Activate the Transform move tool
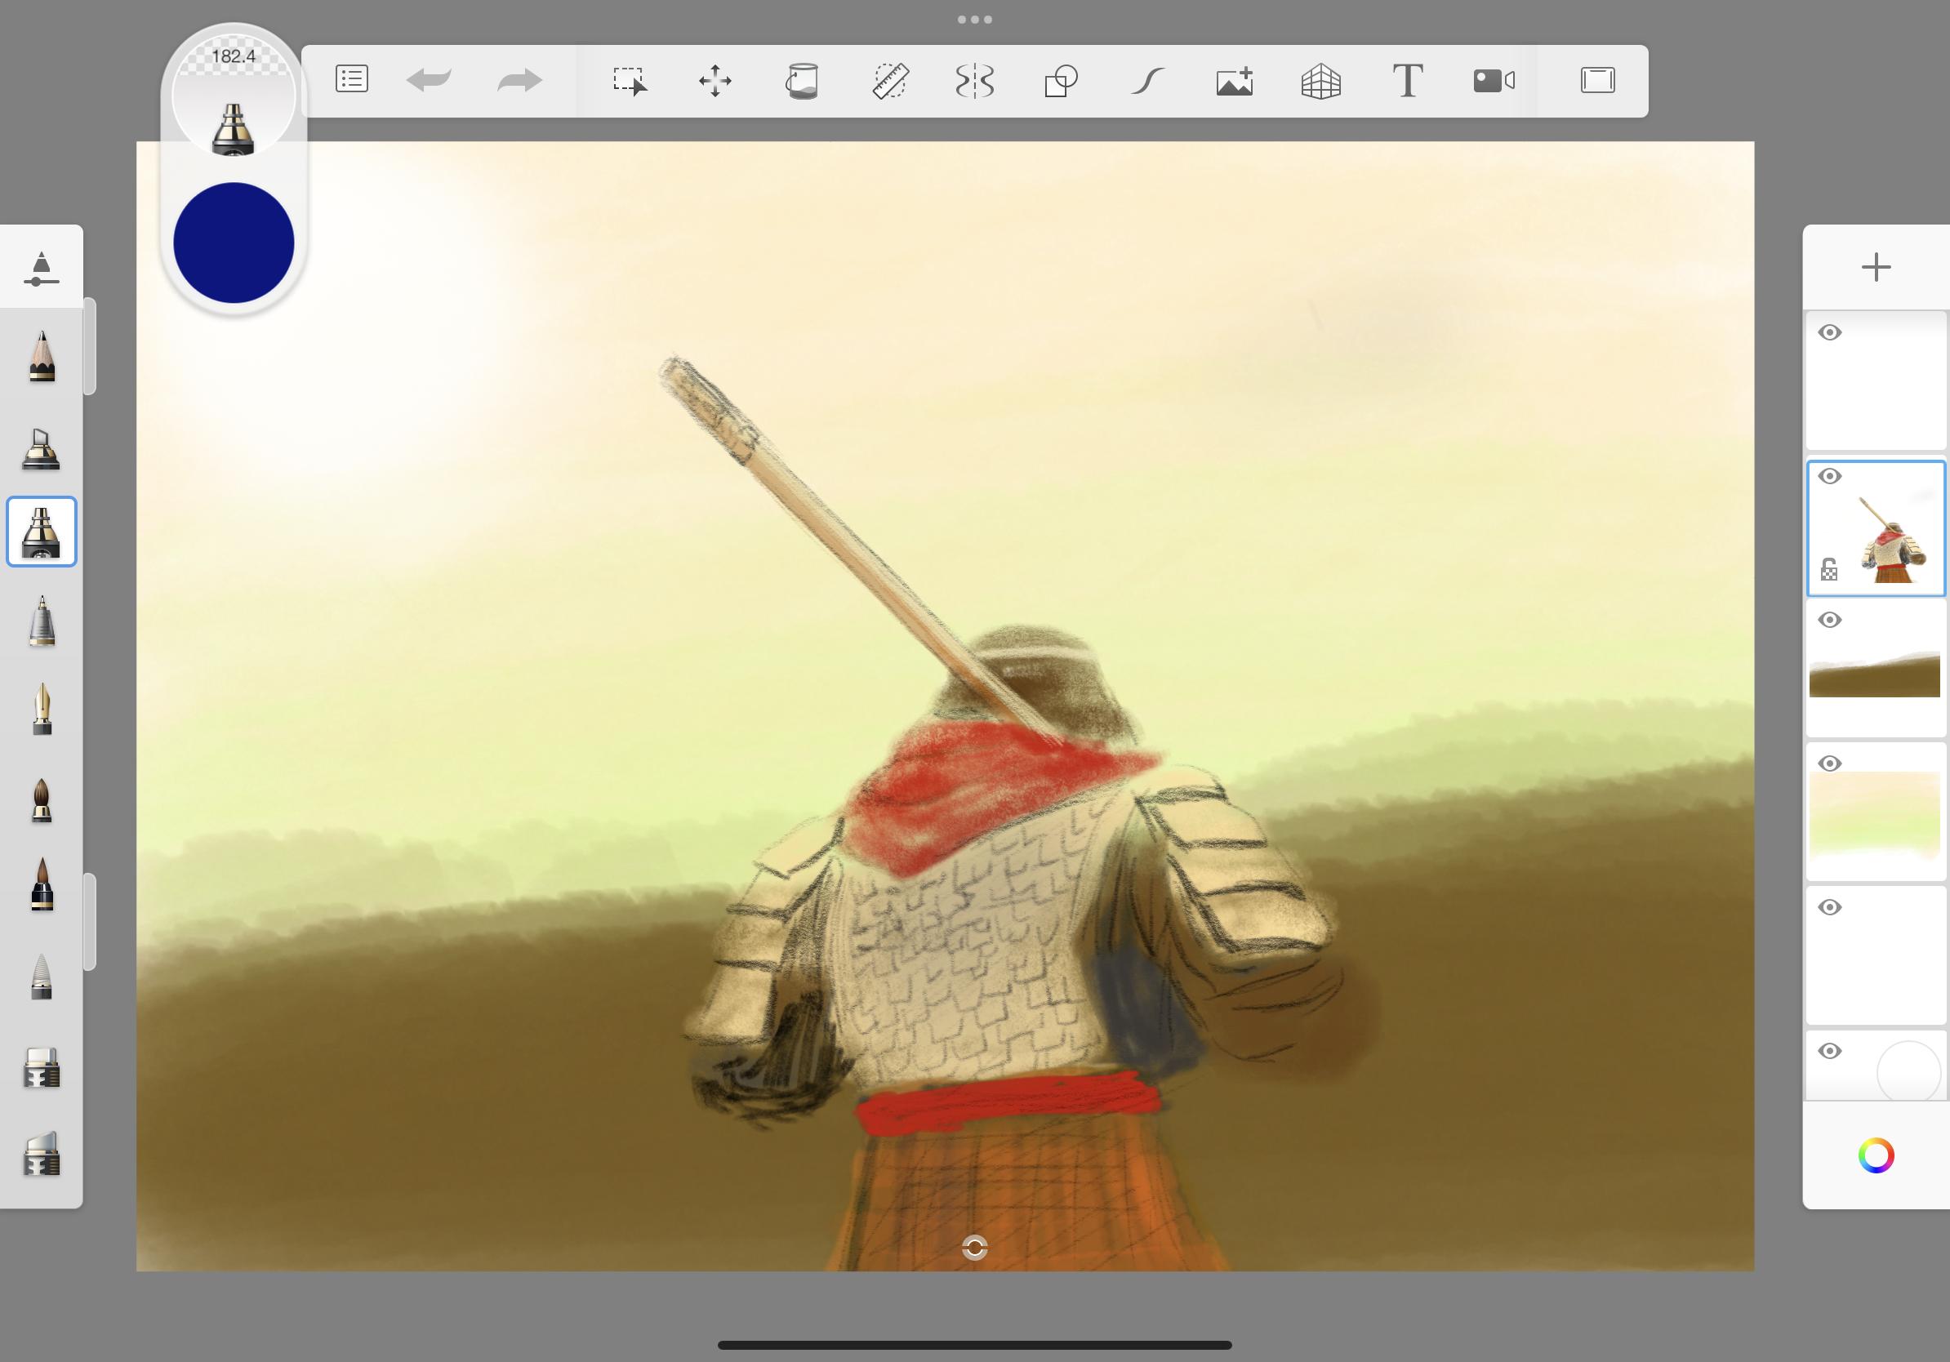 tap(715, 82)
